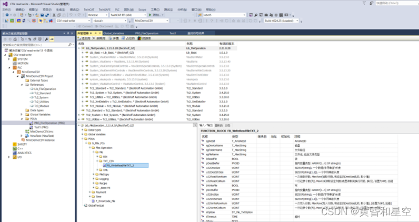Select Tc2_Utilities under References
This screenshot has height=222, width=419.
pyautogui.click(x=42, y=102)
